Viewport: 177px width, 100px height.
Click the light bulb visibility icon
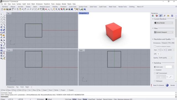pyautogui.click(x=56, y=9)
